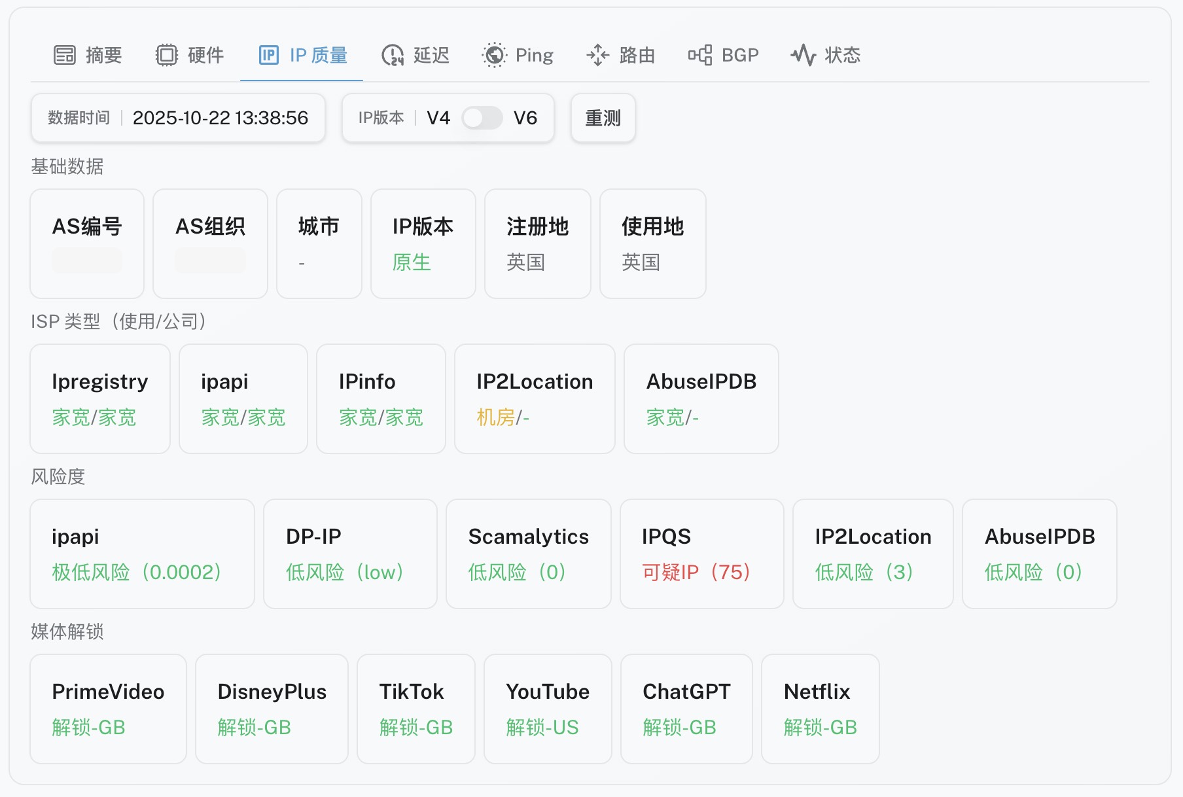Image resolution: width=1183 pixels, height=797 pixels.
Task: Select the V4 label beside the switch
Action: 438,118
